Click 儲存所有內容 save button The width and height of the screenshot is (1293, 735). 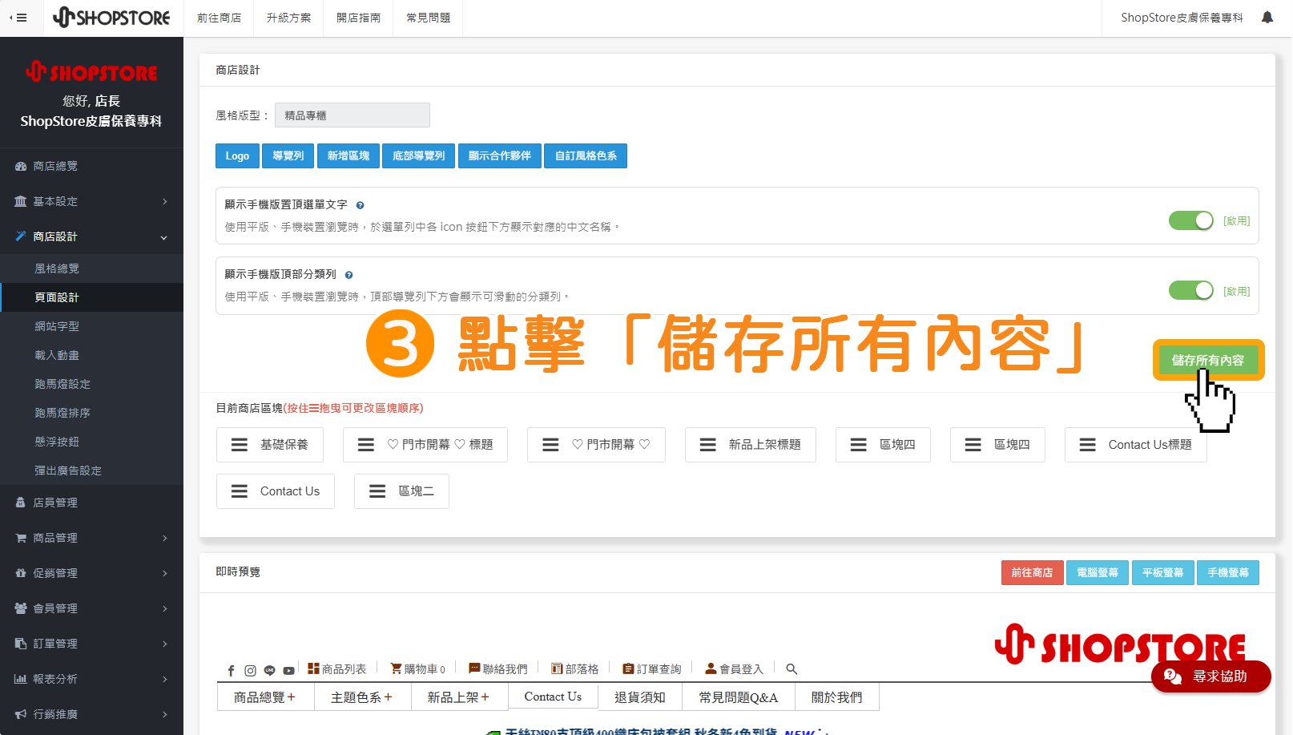coord(1208,360)
